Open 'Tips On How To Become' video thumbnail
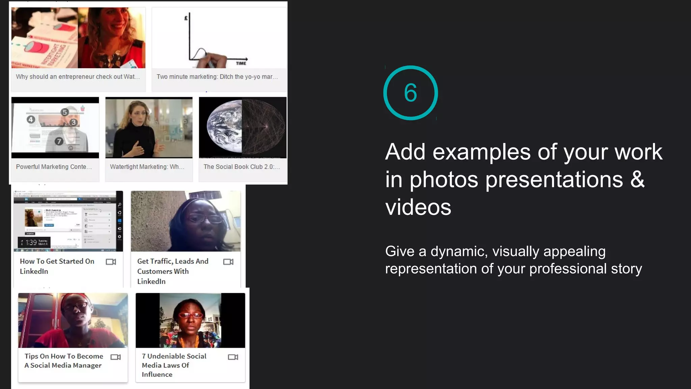Viewport: 691px width, 389px height. click(73, 320)
